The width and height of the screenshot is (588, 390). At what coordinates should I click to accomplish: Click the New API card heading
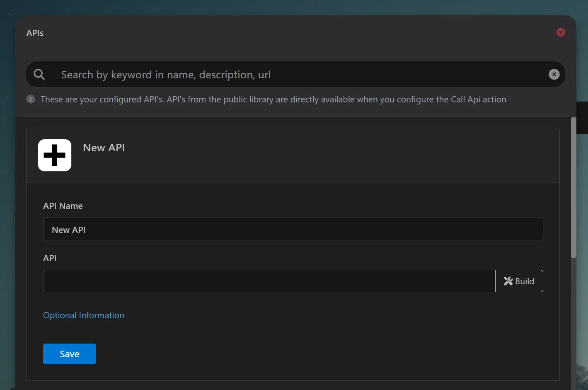[104, 148]
